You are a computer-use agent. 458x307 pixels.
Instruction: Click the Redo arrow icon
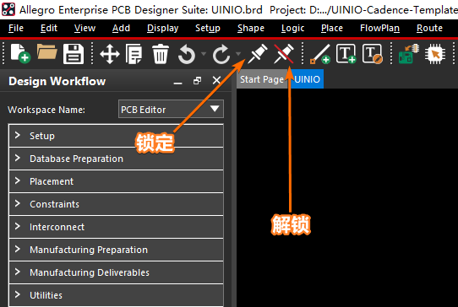(221, 54)
